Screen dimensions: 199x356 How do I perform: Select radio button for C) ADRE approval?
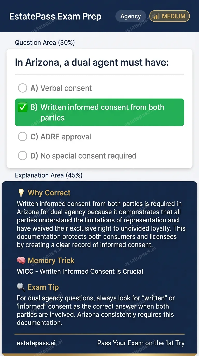tap(23, 137)
